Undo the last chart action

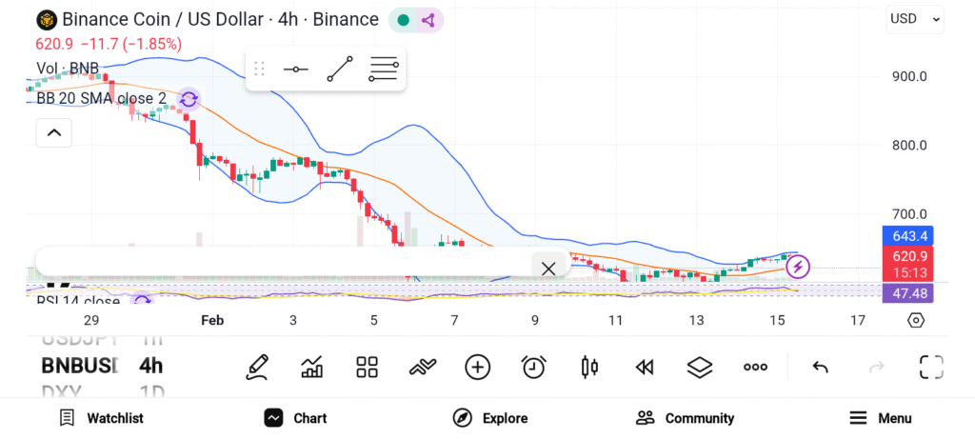point(820,367)
